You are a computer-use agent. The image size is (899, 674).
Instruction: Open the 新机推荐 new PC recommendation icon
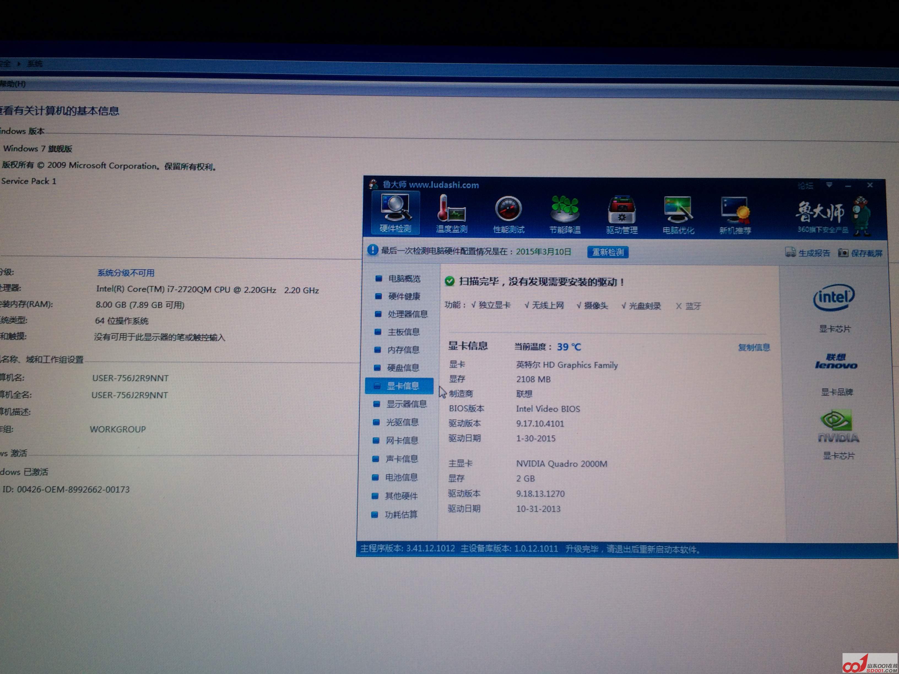[735, 216]
